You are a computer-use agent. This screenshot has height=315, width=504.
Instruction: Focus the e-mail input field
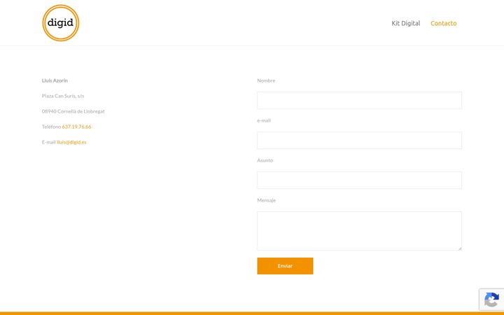359,140
